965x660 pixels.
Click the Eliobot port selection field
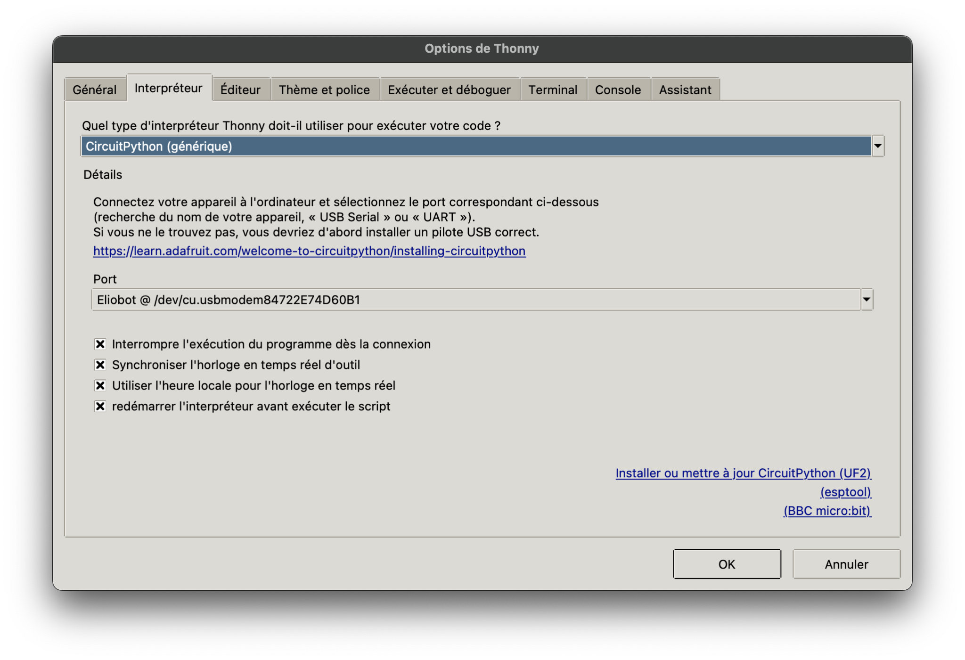(475, 300)
